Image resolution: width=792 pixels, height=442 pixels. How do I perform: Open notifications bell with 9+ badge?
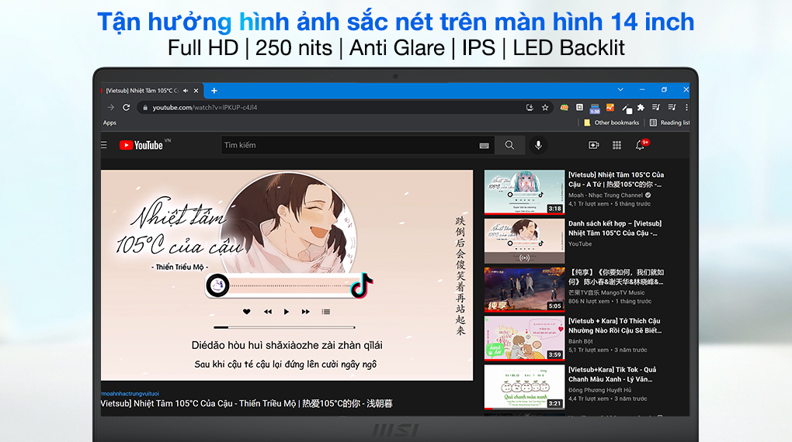[641, 144]
